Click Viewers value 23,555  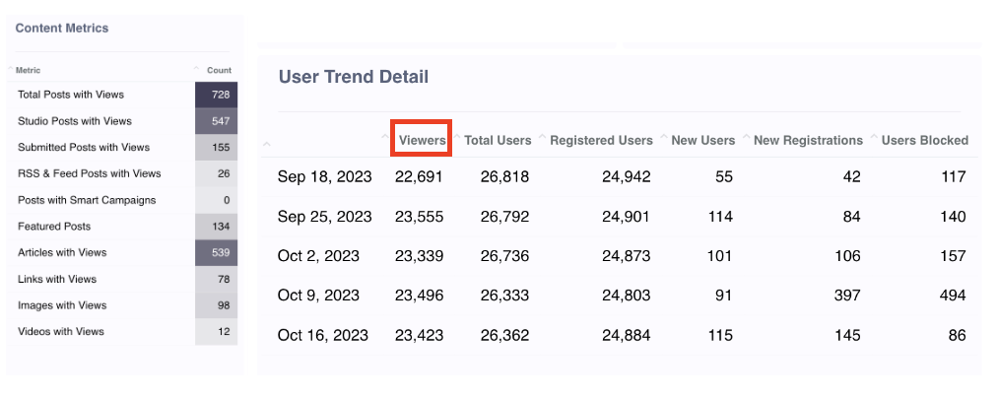(x=419, y=217)
